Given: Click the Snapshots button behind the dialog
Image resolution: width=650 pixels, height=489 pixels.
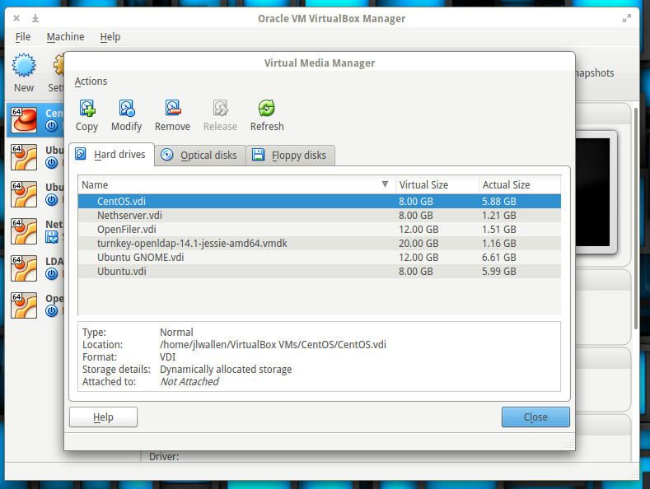Looking at the screenshot, I should click(595, 73).
